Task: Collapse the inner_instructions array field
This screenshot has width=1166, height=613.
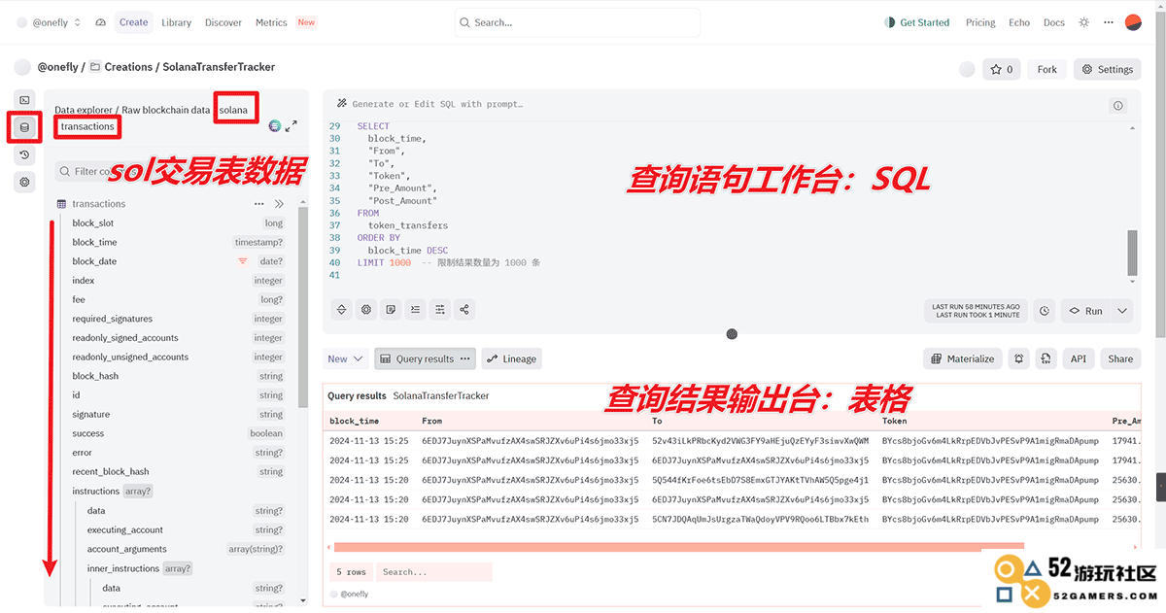Action: click(178, 568)
